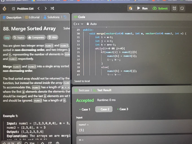Click the LeetCode logo icon
Viewport: 192px width, 144px height.
click(x=5, y=8)
